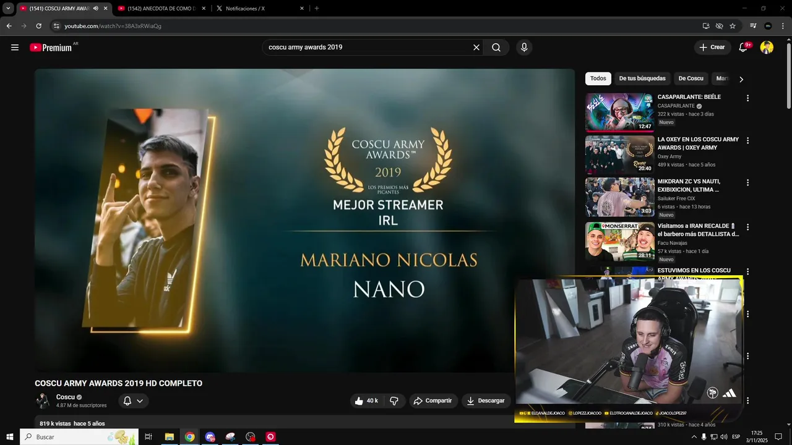This screenshot has width=792, height=445.
Task: Install app icon in address bar
Action: (x=706, y=26)
